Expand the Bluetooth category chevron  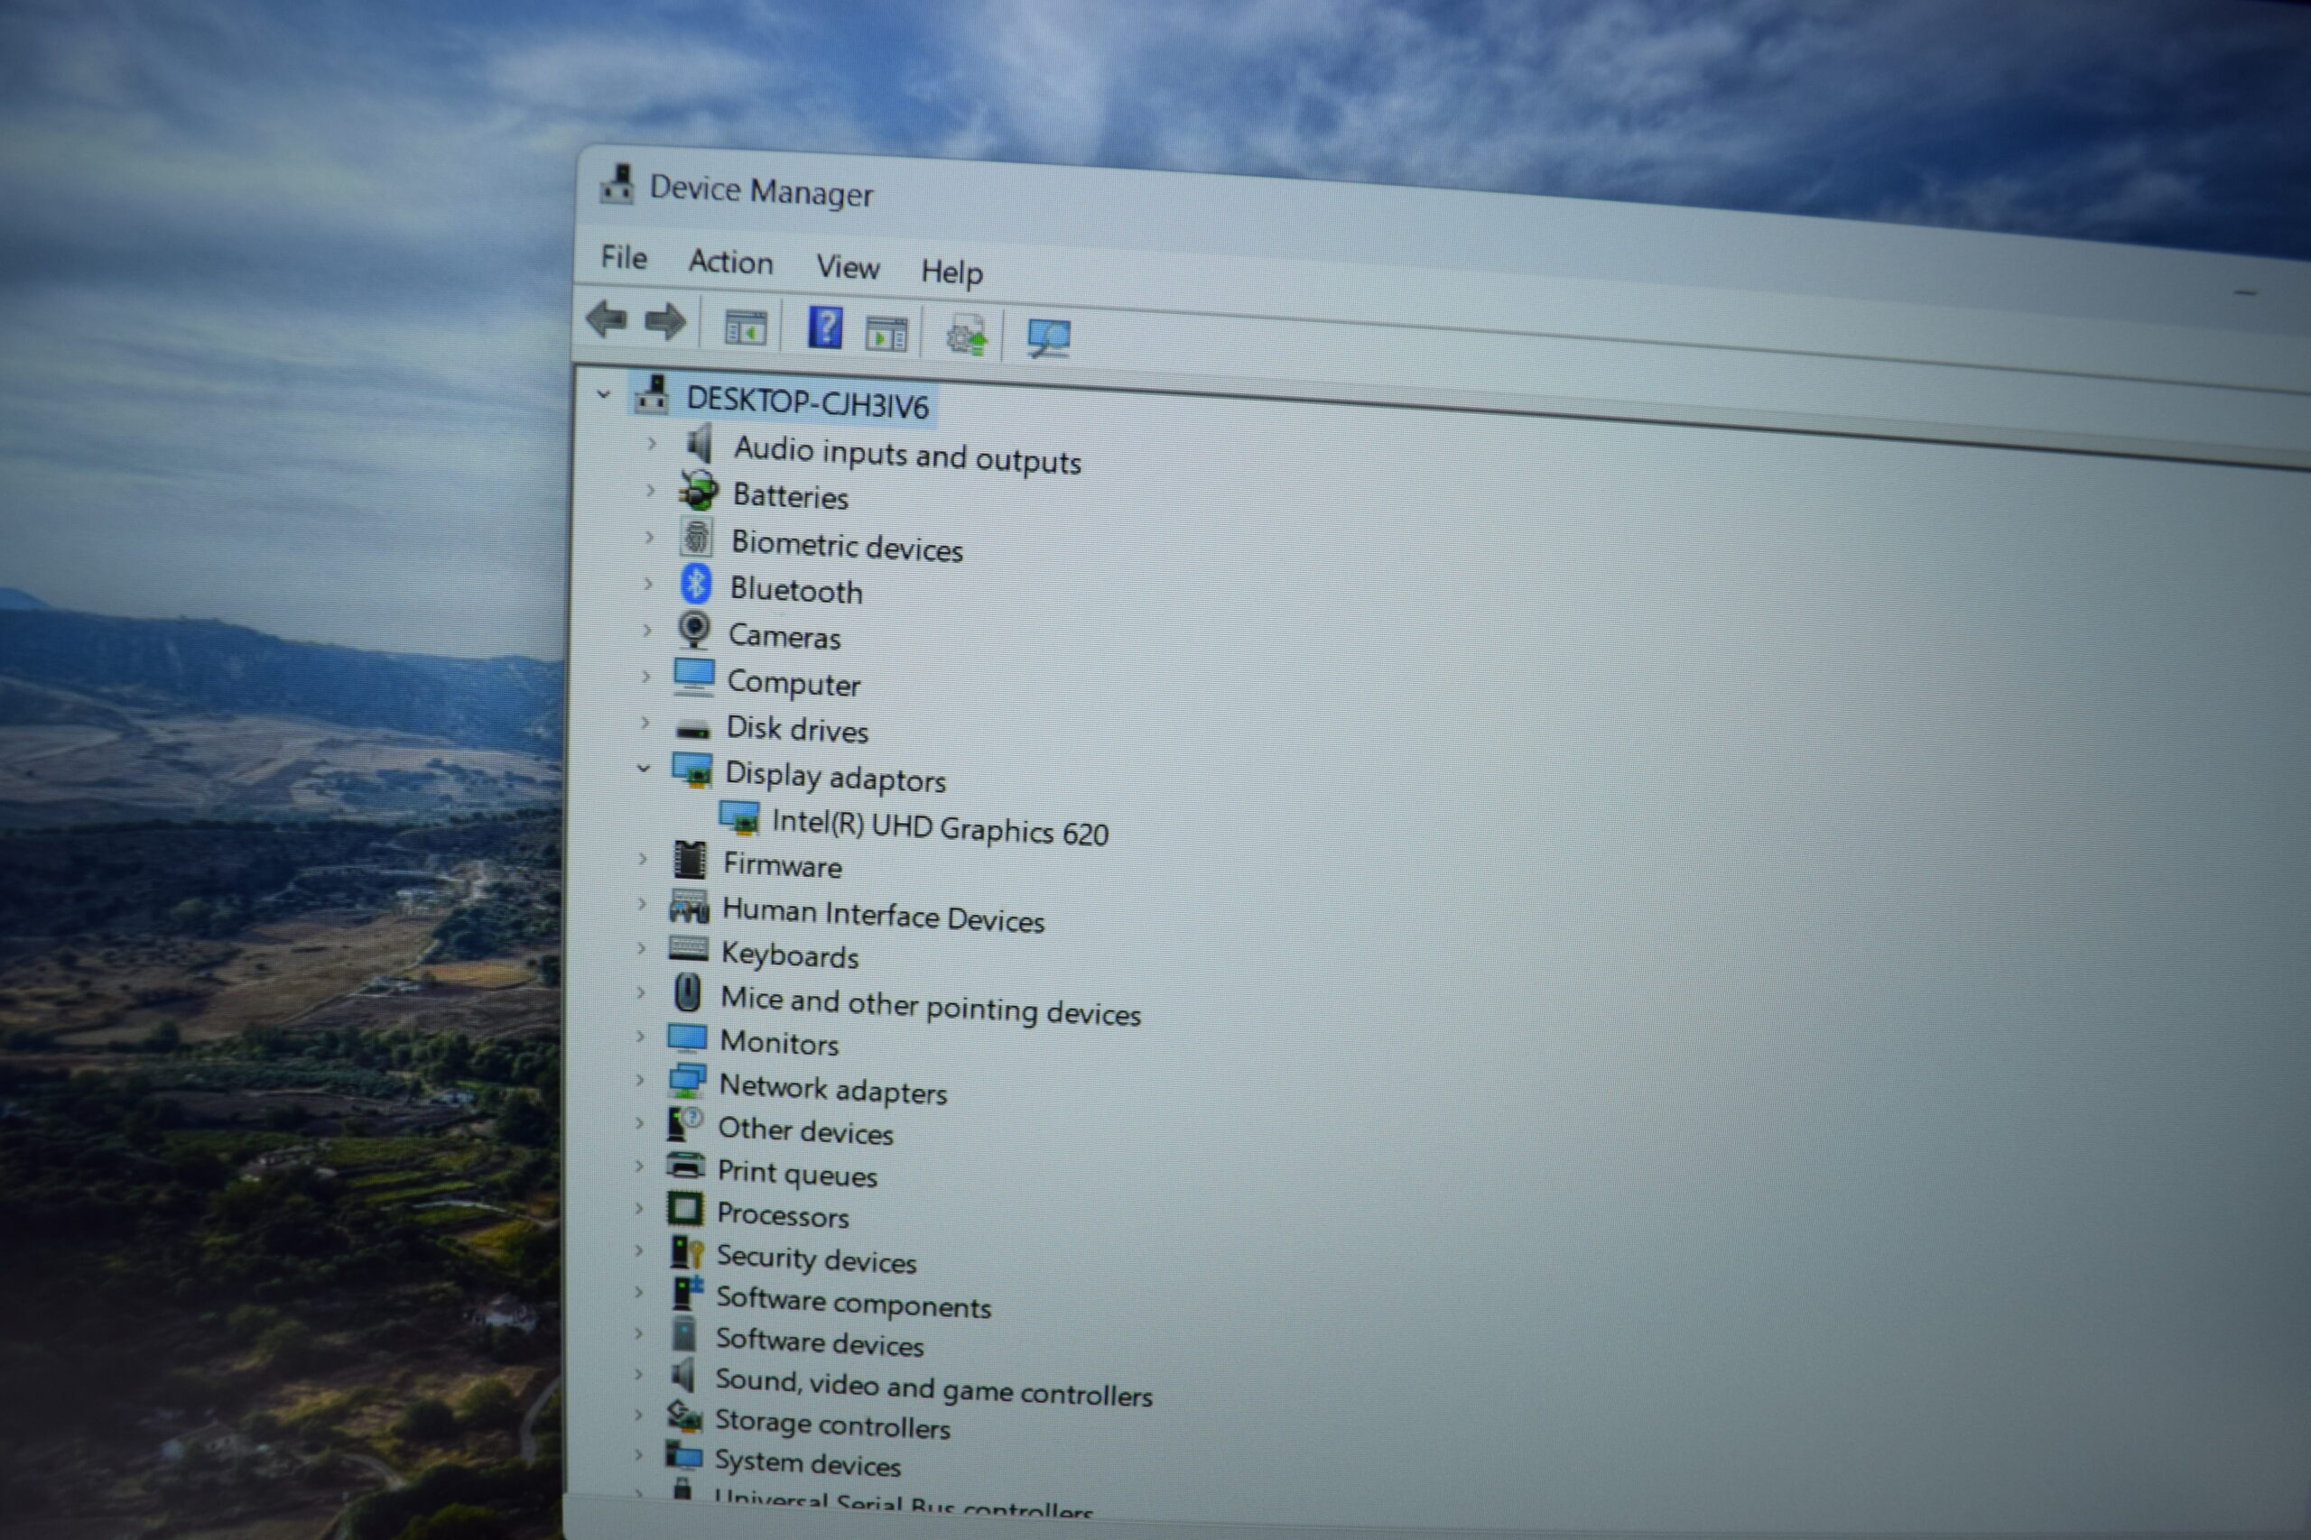[648, 584]
